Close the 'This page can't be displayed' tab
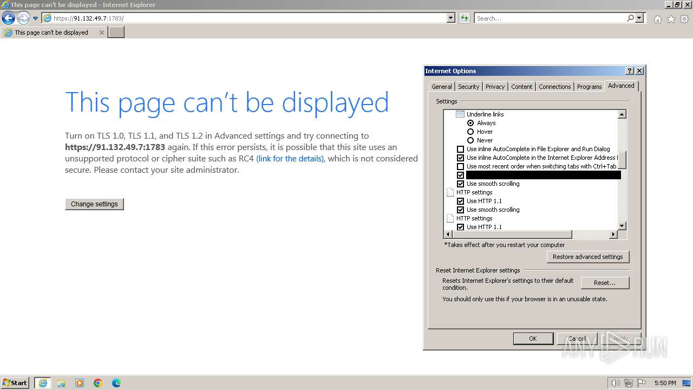The image size is (693, 390). 101,32
